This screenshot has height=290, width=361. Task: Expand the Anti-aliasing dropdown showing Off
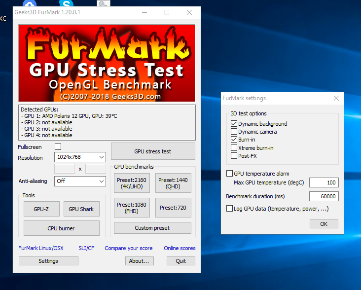(80, 181)
